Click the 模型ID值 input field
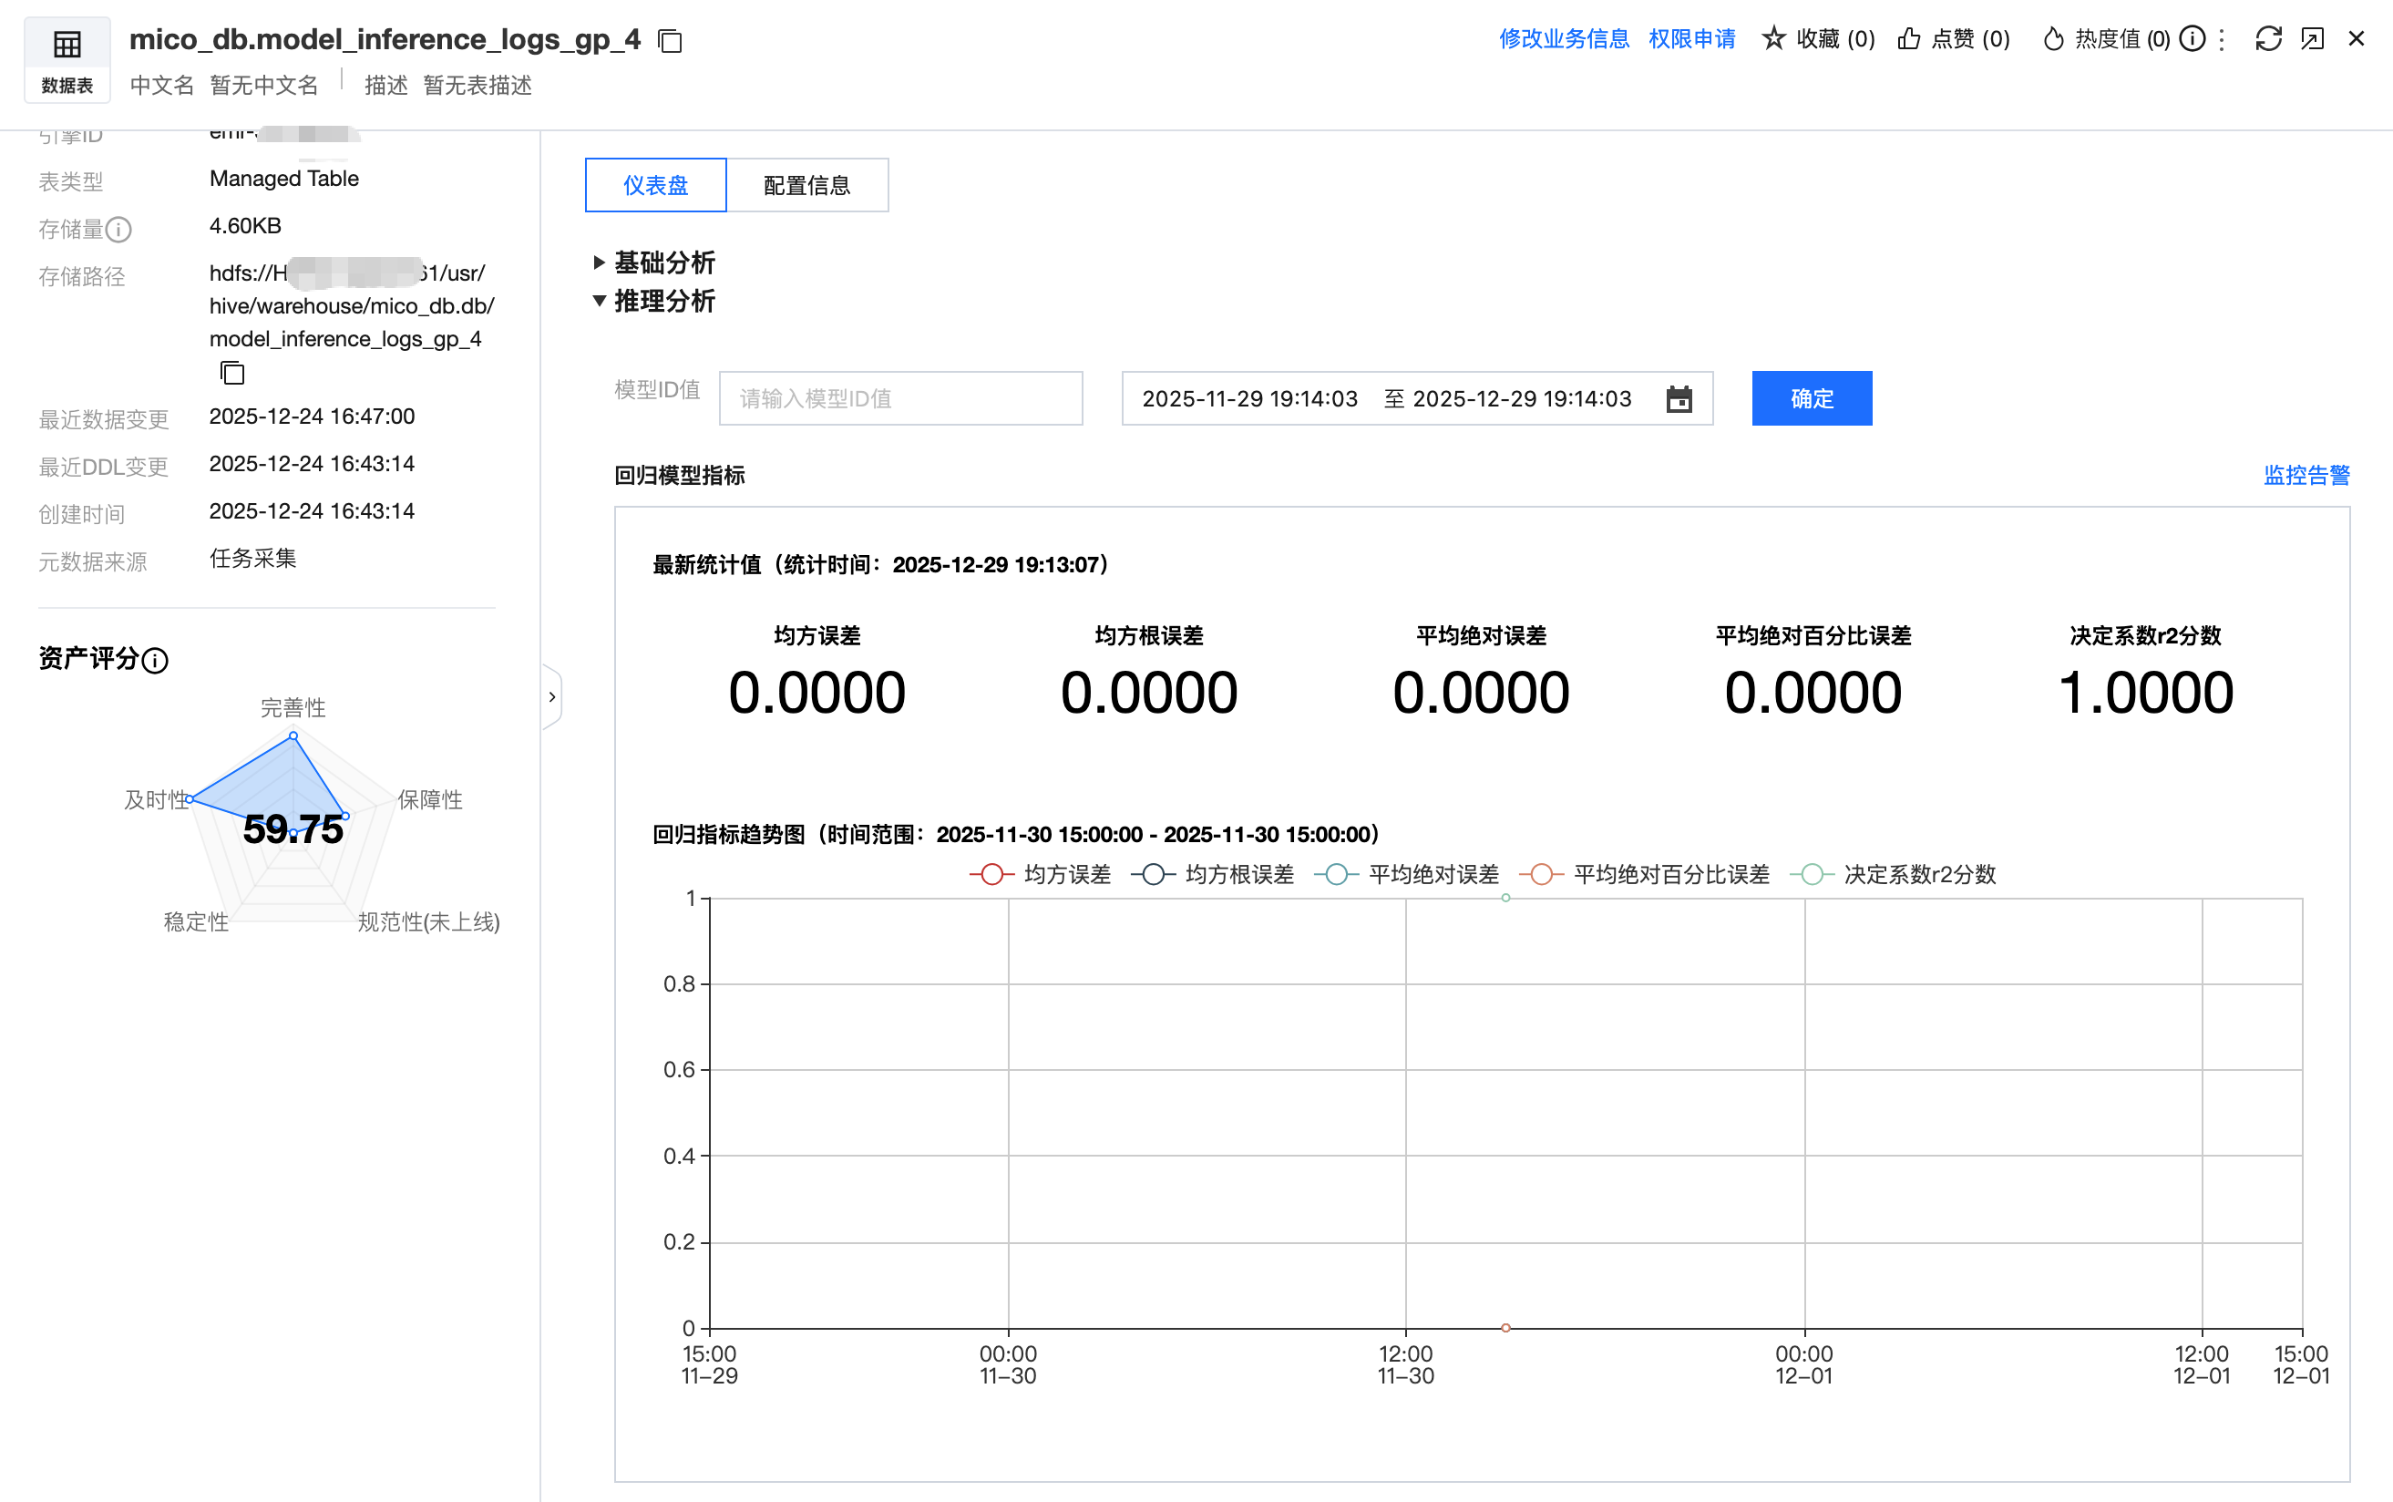 coord(899,398)
